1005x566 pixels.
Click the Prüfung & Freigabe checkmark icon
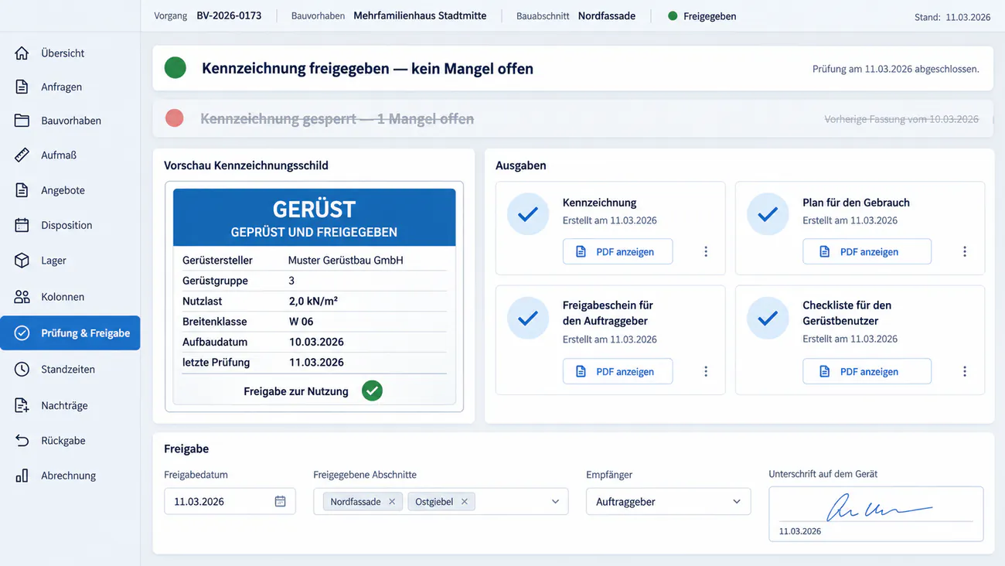click(x=22, y=333)
